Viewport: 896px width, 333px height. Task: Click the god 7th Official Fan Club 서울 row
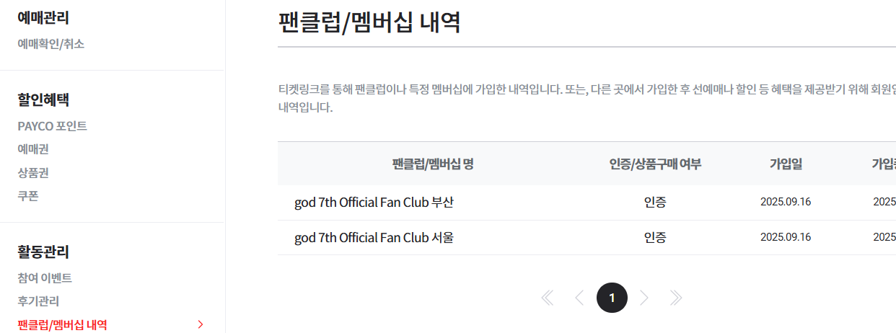[x=374, y=237]
